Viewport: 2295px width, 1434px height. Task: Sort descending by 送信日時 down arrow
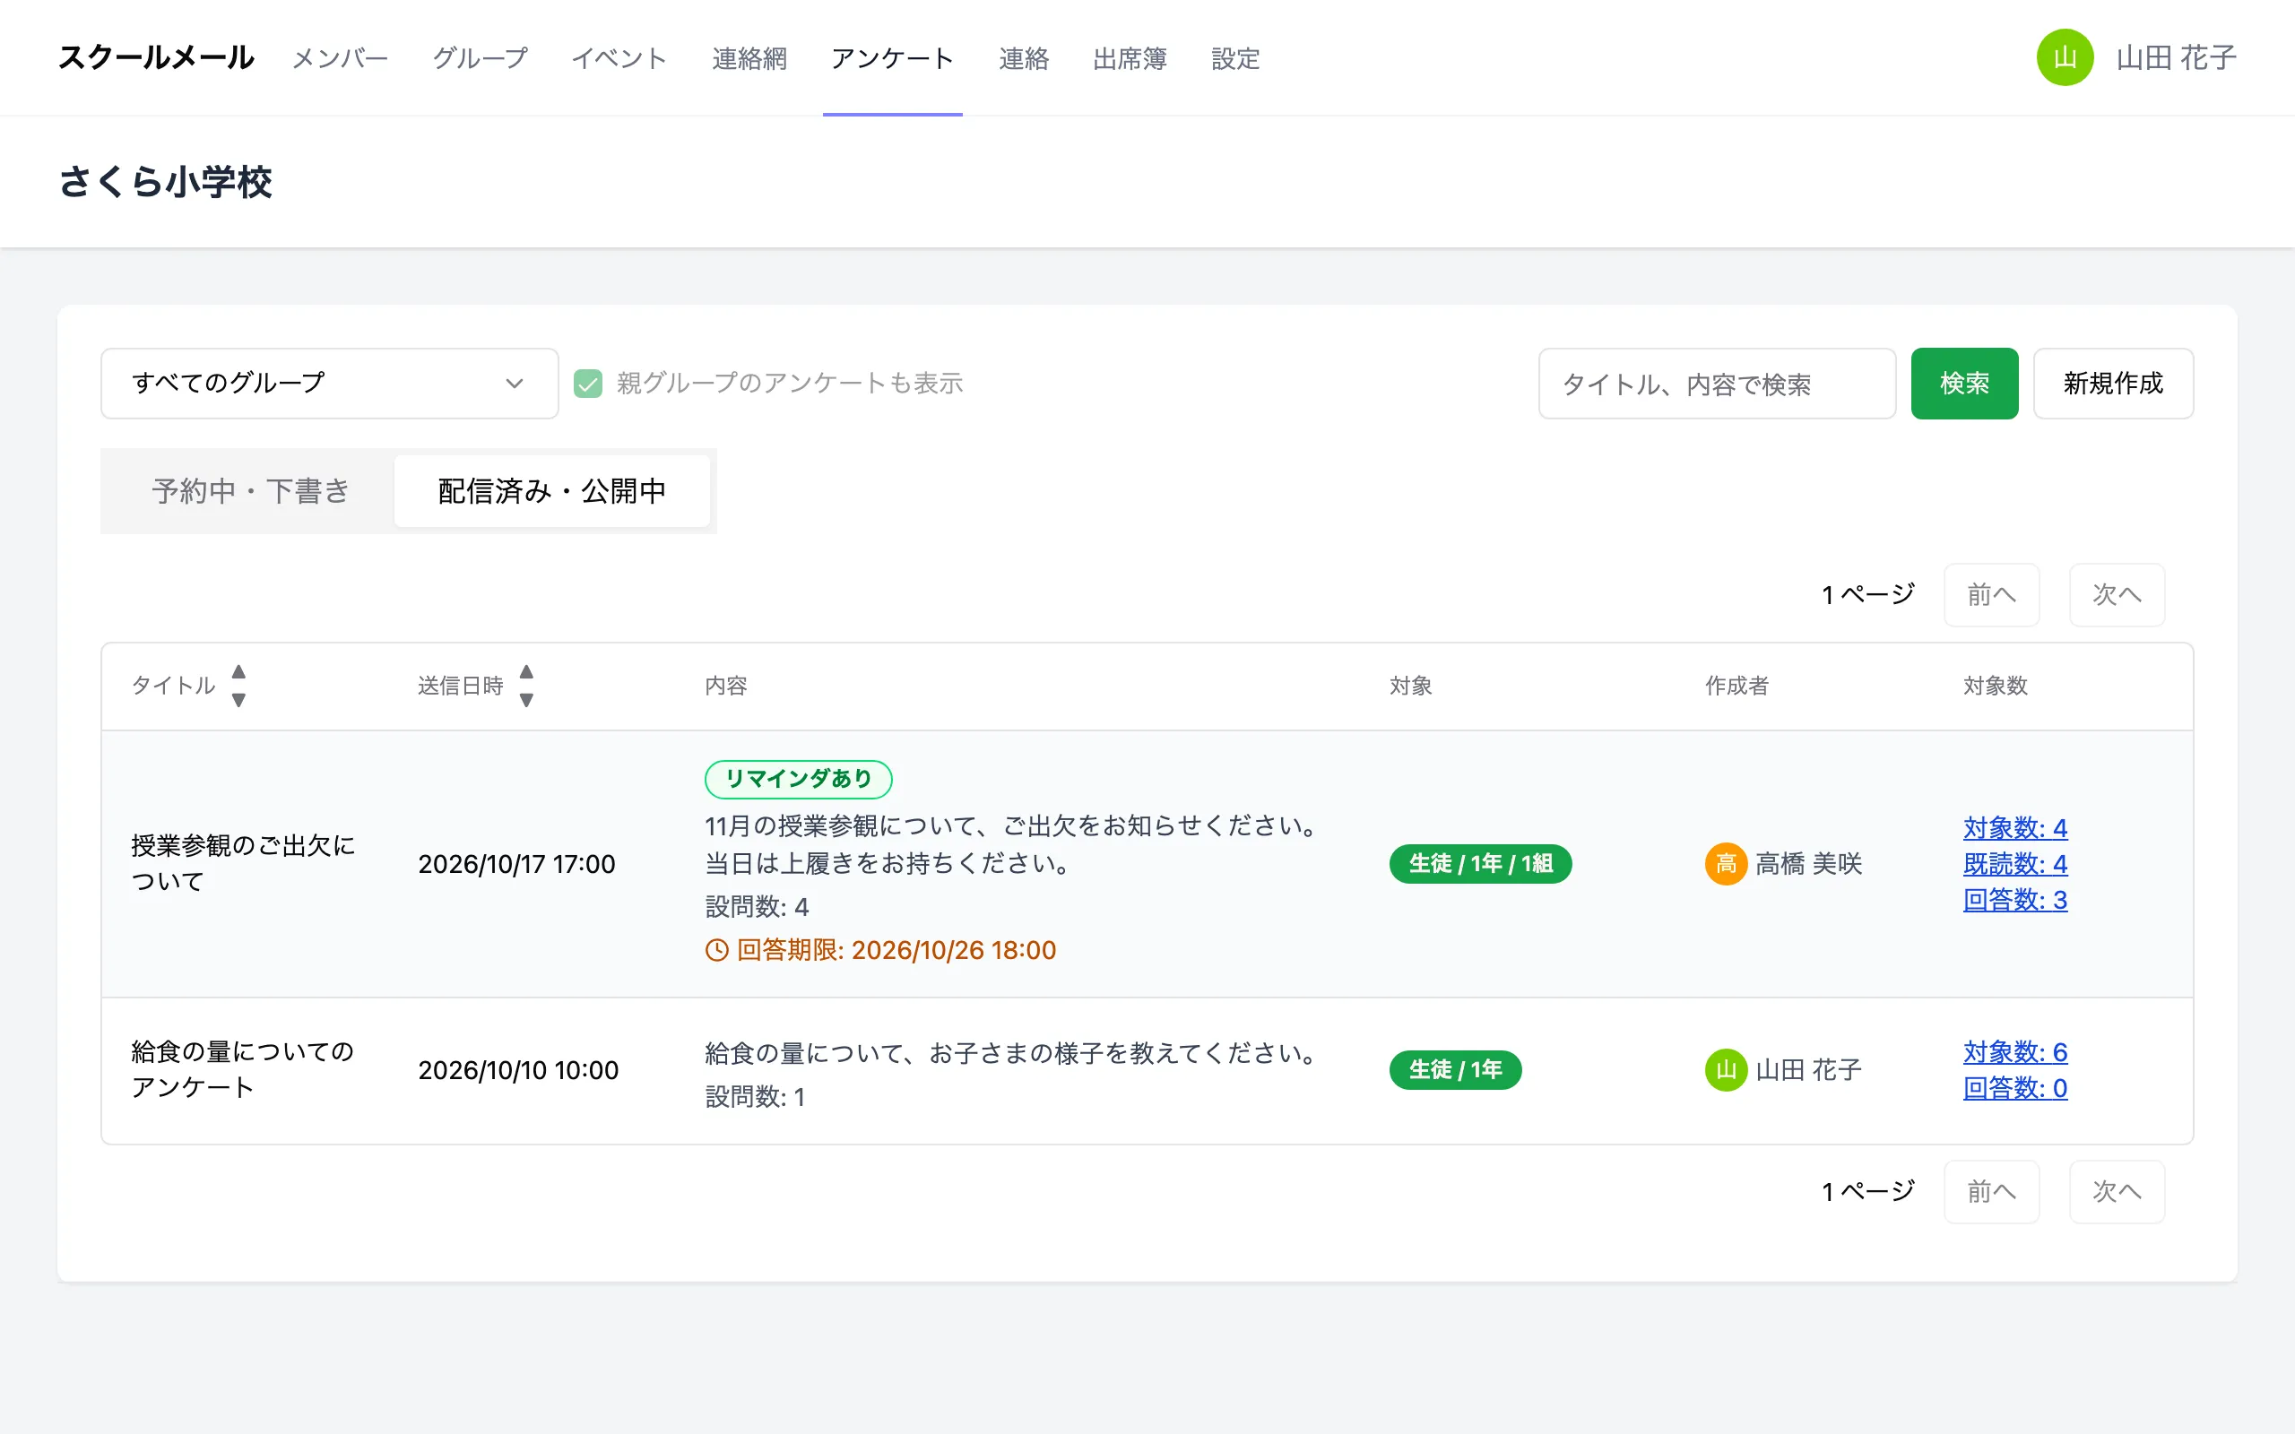click(x=526, y=700)
